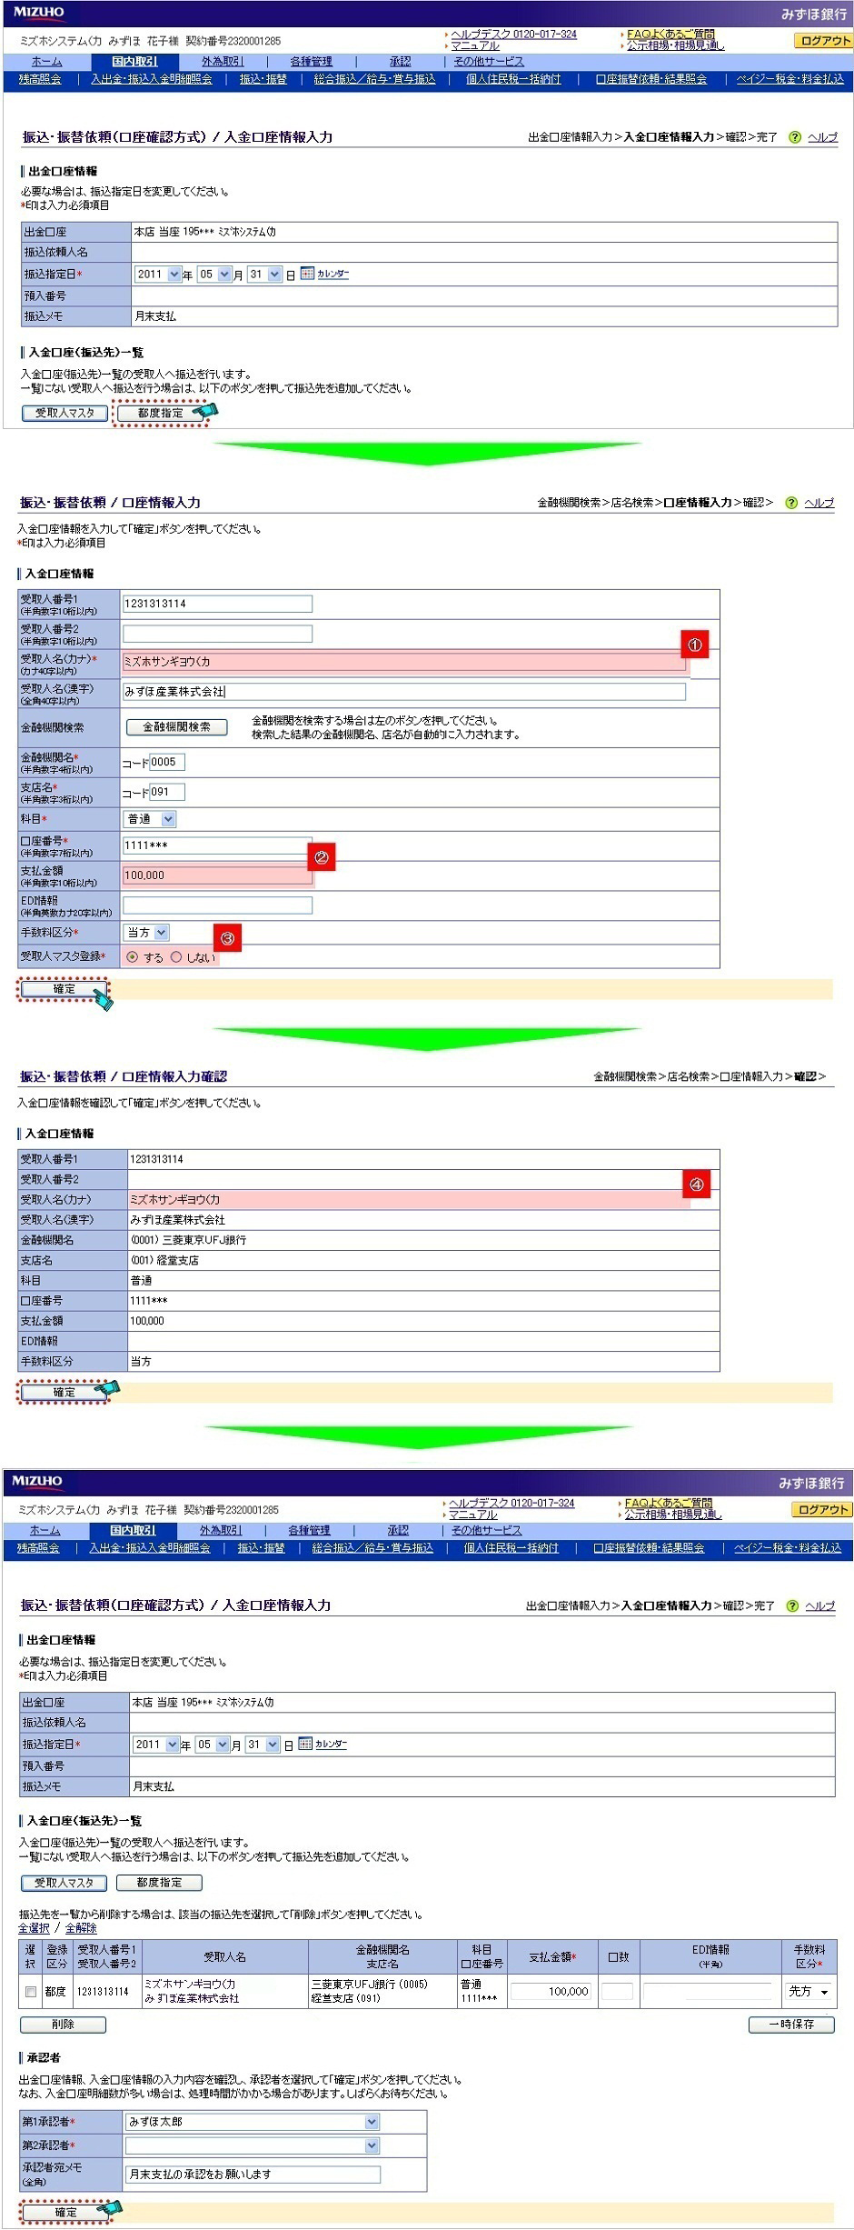Click the 都度指定 button in the first screen
The image size is (854, 2230).
coord(161,413)
